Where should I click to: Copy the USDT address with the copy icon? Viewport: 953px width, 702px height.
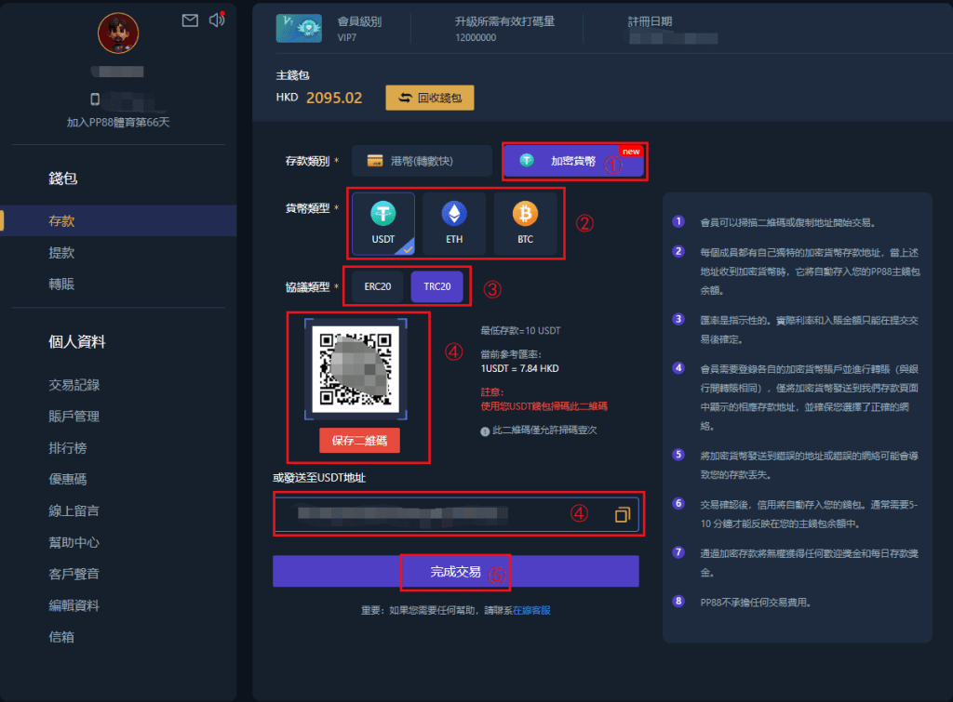click(x=623, y=515)
